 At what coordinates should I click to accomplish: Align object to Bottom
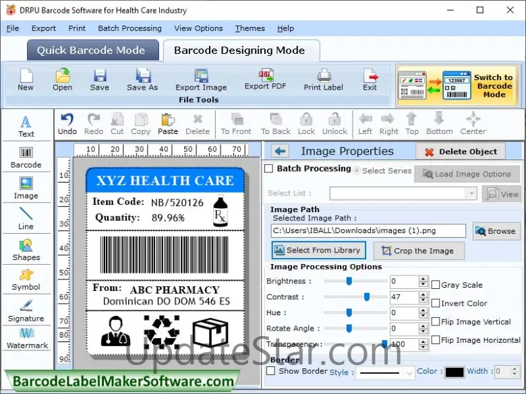[440, 124]
